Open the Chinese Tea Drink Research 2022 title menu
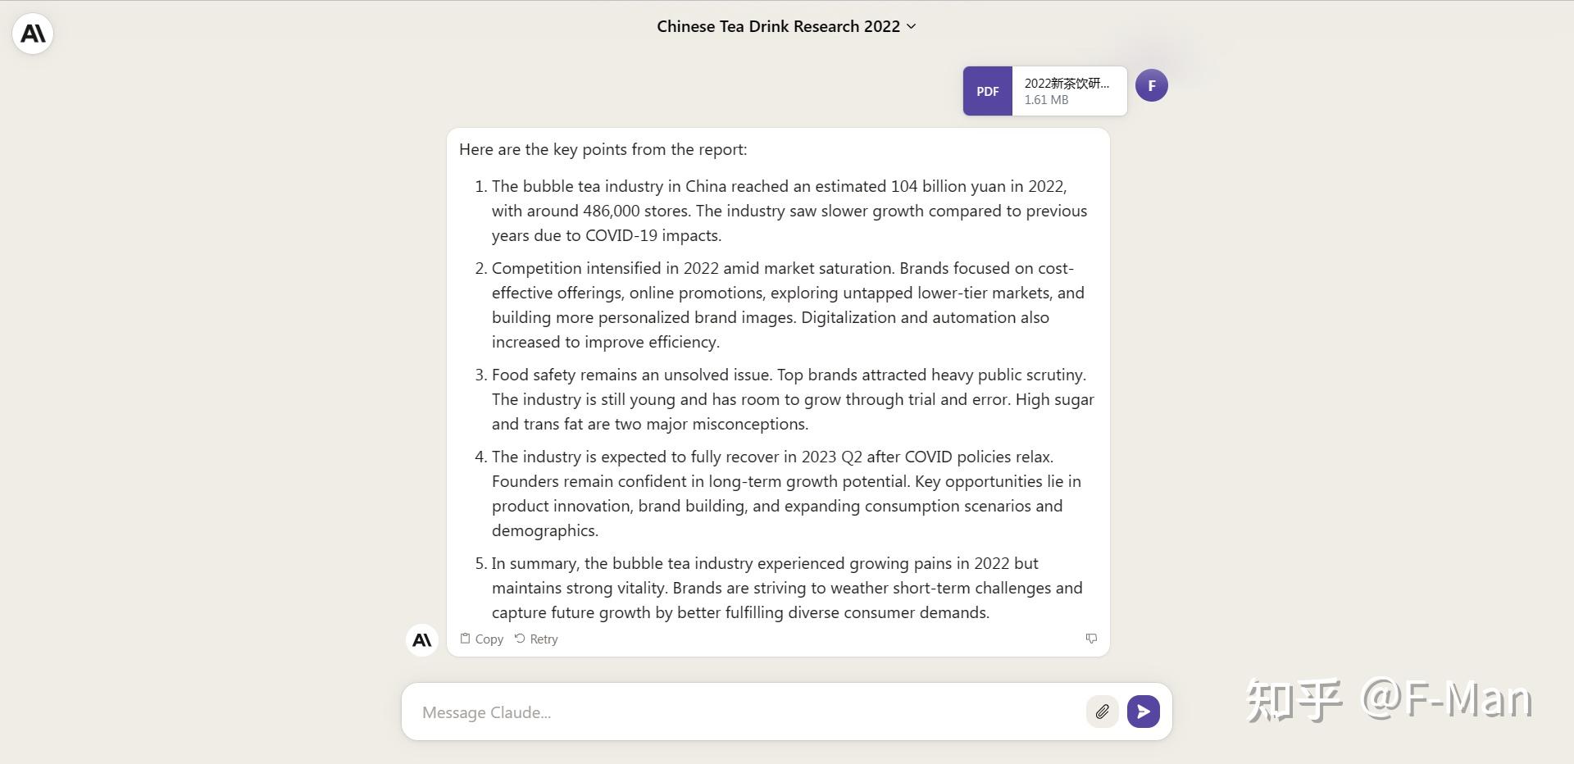The height and width of the screenshot is (764, 1574). [778, 26]
